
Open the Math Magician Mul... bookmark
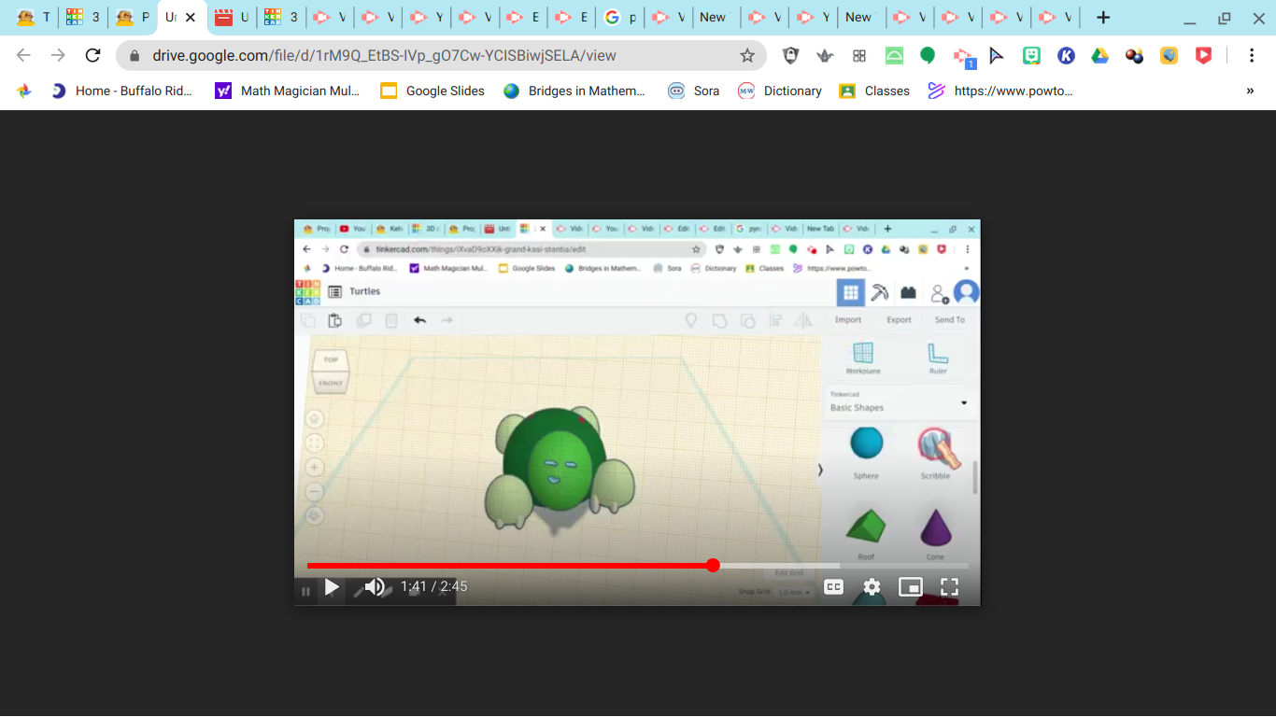click(x=288, y=91)
